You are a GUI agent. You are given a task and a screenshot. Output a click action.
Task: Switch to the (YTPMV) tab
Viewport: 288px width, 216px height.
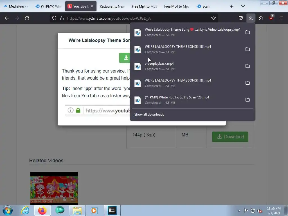(x=48, y=6)
